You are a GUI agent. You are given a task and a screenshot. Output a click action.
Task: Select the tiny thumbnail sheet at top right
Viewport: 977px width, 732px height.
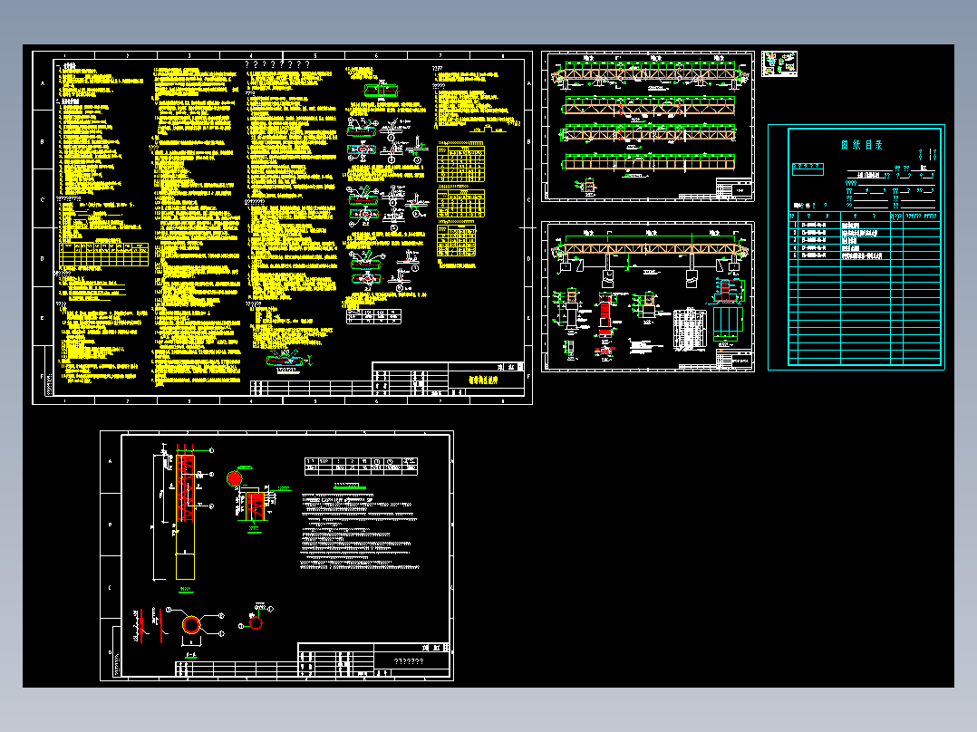(779, 64)
